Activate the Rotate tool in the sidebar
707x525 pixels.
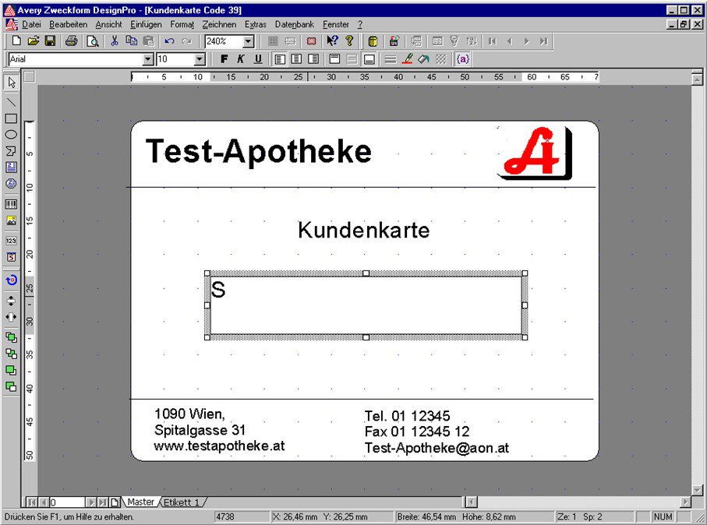click(11, 277)
